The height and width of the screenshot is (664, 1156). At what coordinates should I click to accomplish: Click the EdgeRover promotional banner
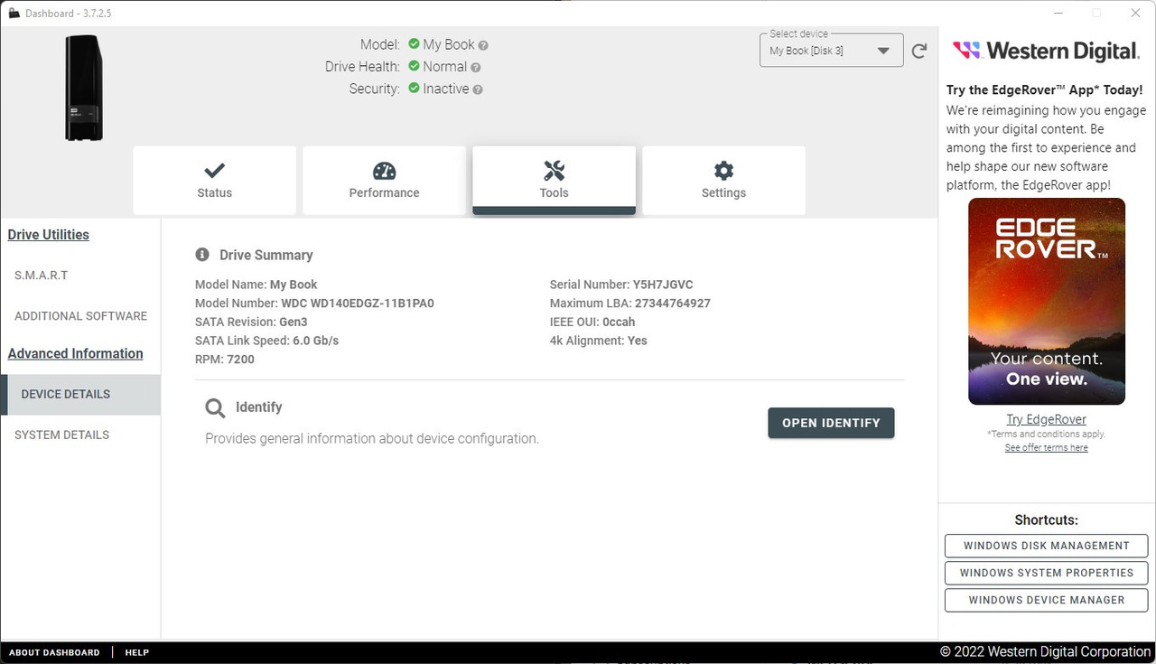tap(1047, 302)
